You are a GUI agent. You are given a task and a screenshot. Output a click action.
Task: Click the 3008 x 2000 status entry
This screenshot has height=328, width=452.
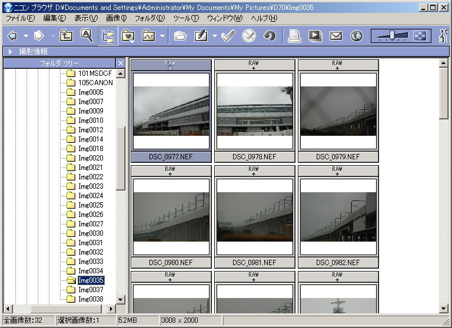tap(190, 320)
